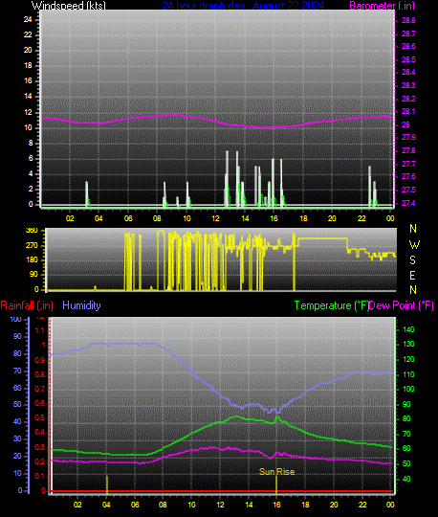This screenshot has width=438, height=517.
Task: Click the 0.5 rainfall axis value
Action: tap(40, 418)
